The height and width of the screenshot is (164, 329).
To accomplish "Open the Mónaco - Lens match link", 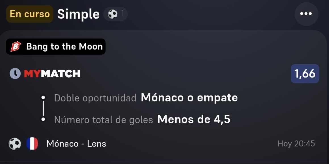I will tap(76, 144).
